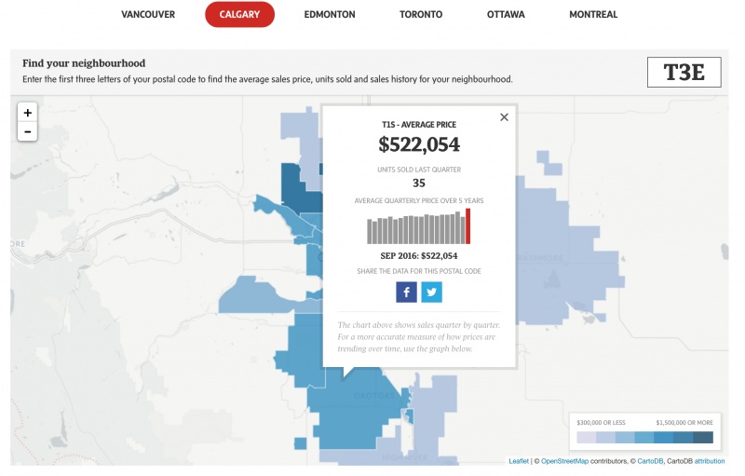This screenshot has width=745, height=476.
Task: Switch to Toronto housing data
Action: pos(421,15)
